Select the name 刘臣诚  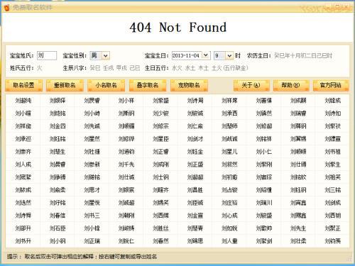[x=195, y=203]
